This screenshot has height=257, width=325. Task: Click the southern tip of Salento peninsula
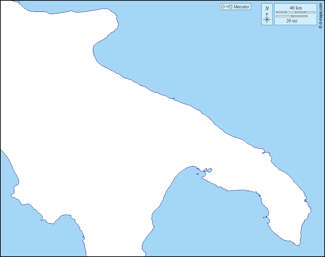pos(297,244)
